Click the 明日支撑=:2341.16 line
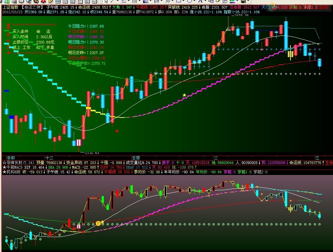Viewport: 333px width, 252px height. tap(86, 47)
